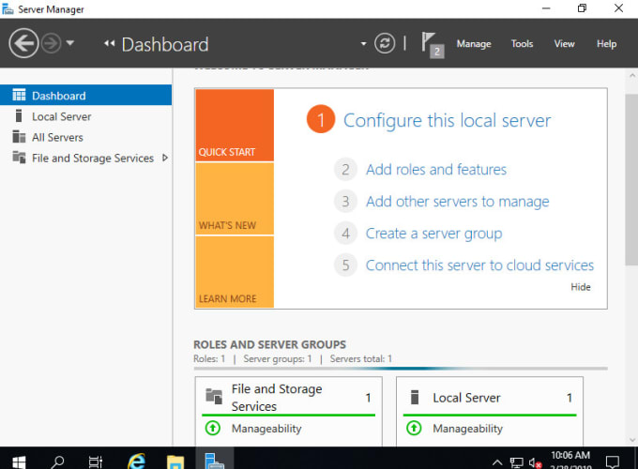Go back with the back arrow button
The width and height of the screenshot is (638, 469).
(x=23, y=43)
